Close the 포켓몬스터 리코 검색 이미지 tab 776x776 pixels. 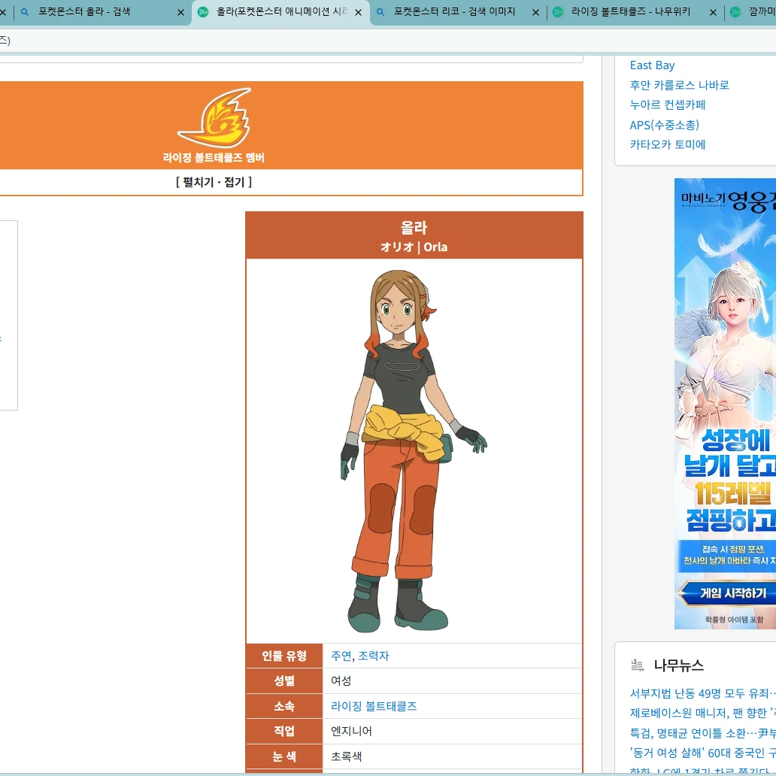[x=535, y=12]
